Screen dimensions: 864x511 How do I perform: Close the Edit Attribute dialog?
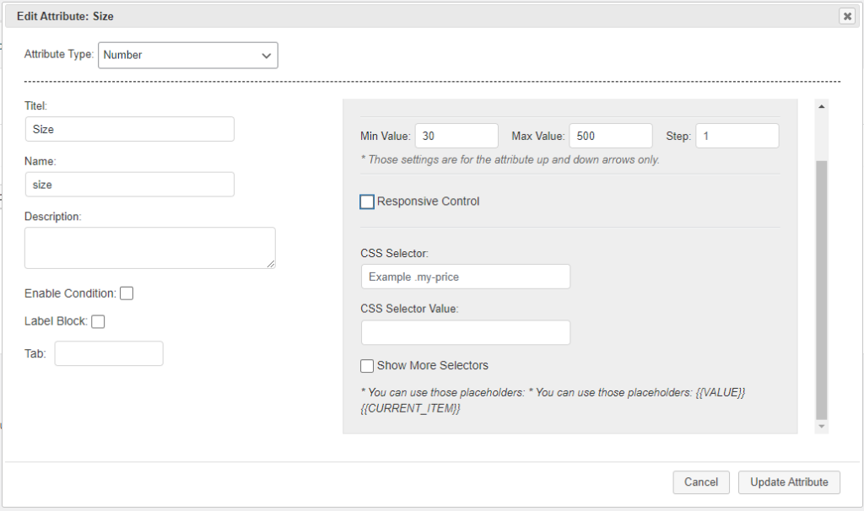[847, 17]
